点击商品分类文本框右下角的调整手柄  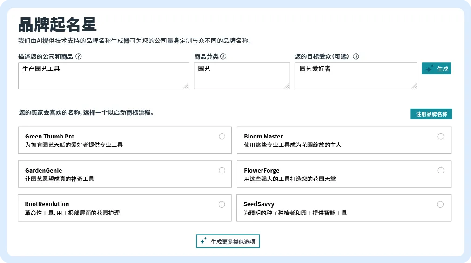coord(287,86)
